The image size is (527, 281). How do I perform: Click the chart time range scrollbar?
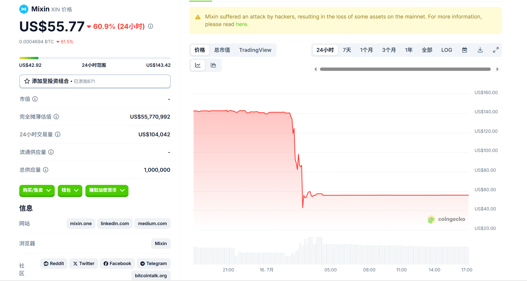(x=405, y=69)
